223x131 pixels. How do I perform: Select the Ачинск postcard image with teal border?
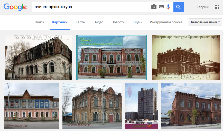112,58
